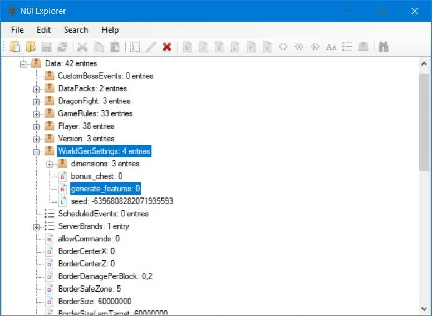Select 'DragonFight: 3 entries' row

point(94,101)
